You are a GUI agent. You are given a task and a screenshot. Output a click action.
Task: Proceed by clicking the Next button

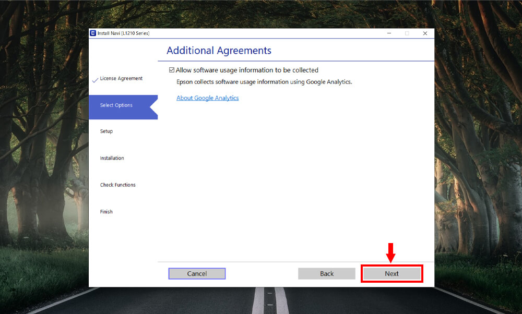click(x=391, y=274)
